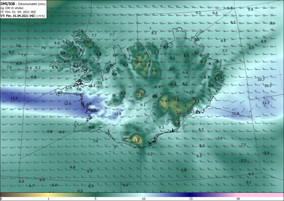The image size is (284, 201).
Task: Click the 10.2 value on the map
Action: [92, 86]
